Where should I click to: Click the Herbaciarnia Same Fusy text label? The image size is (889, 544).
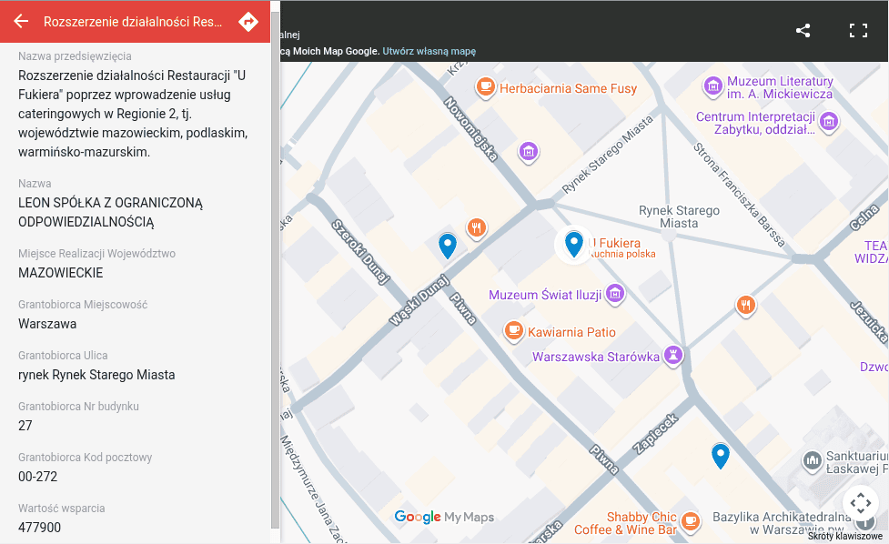click(x=568, y=88)
